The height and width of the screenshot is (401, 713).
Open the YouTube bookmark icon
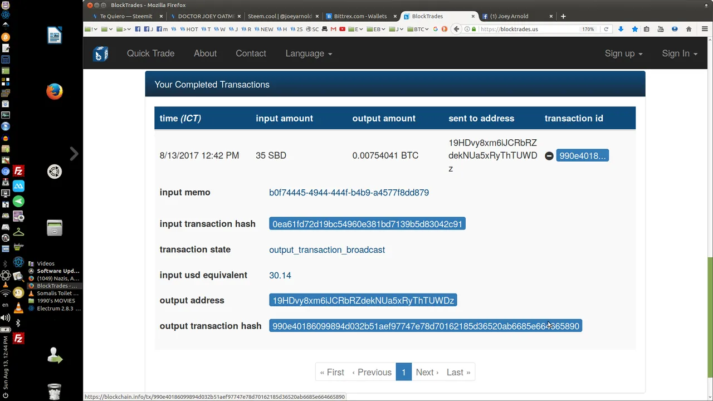click(x=342, y=29)
